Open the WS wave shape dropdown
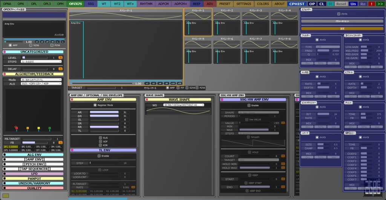This screenshot has height=200, width=386. tap(184, 105)
